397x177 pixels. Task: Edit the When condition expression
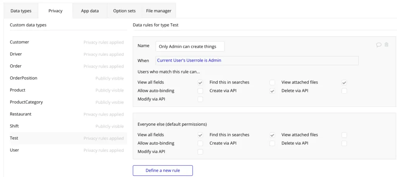(257, 60)
